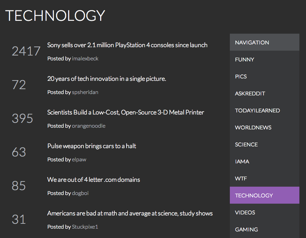Select ASKREDDIT in the sidebar
This screenshot has width=306, height=238.
[x=264, y=93]
